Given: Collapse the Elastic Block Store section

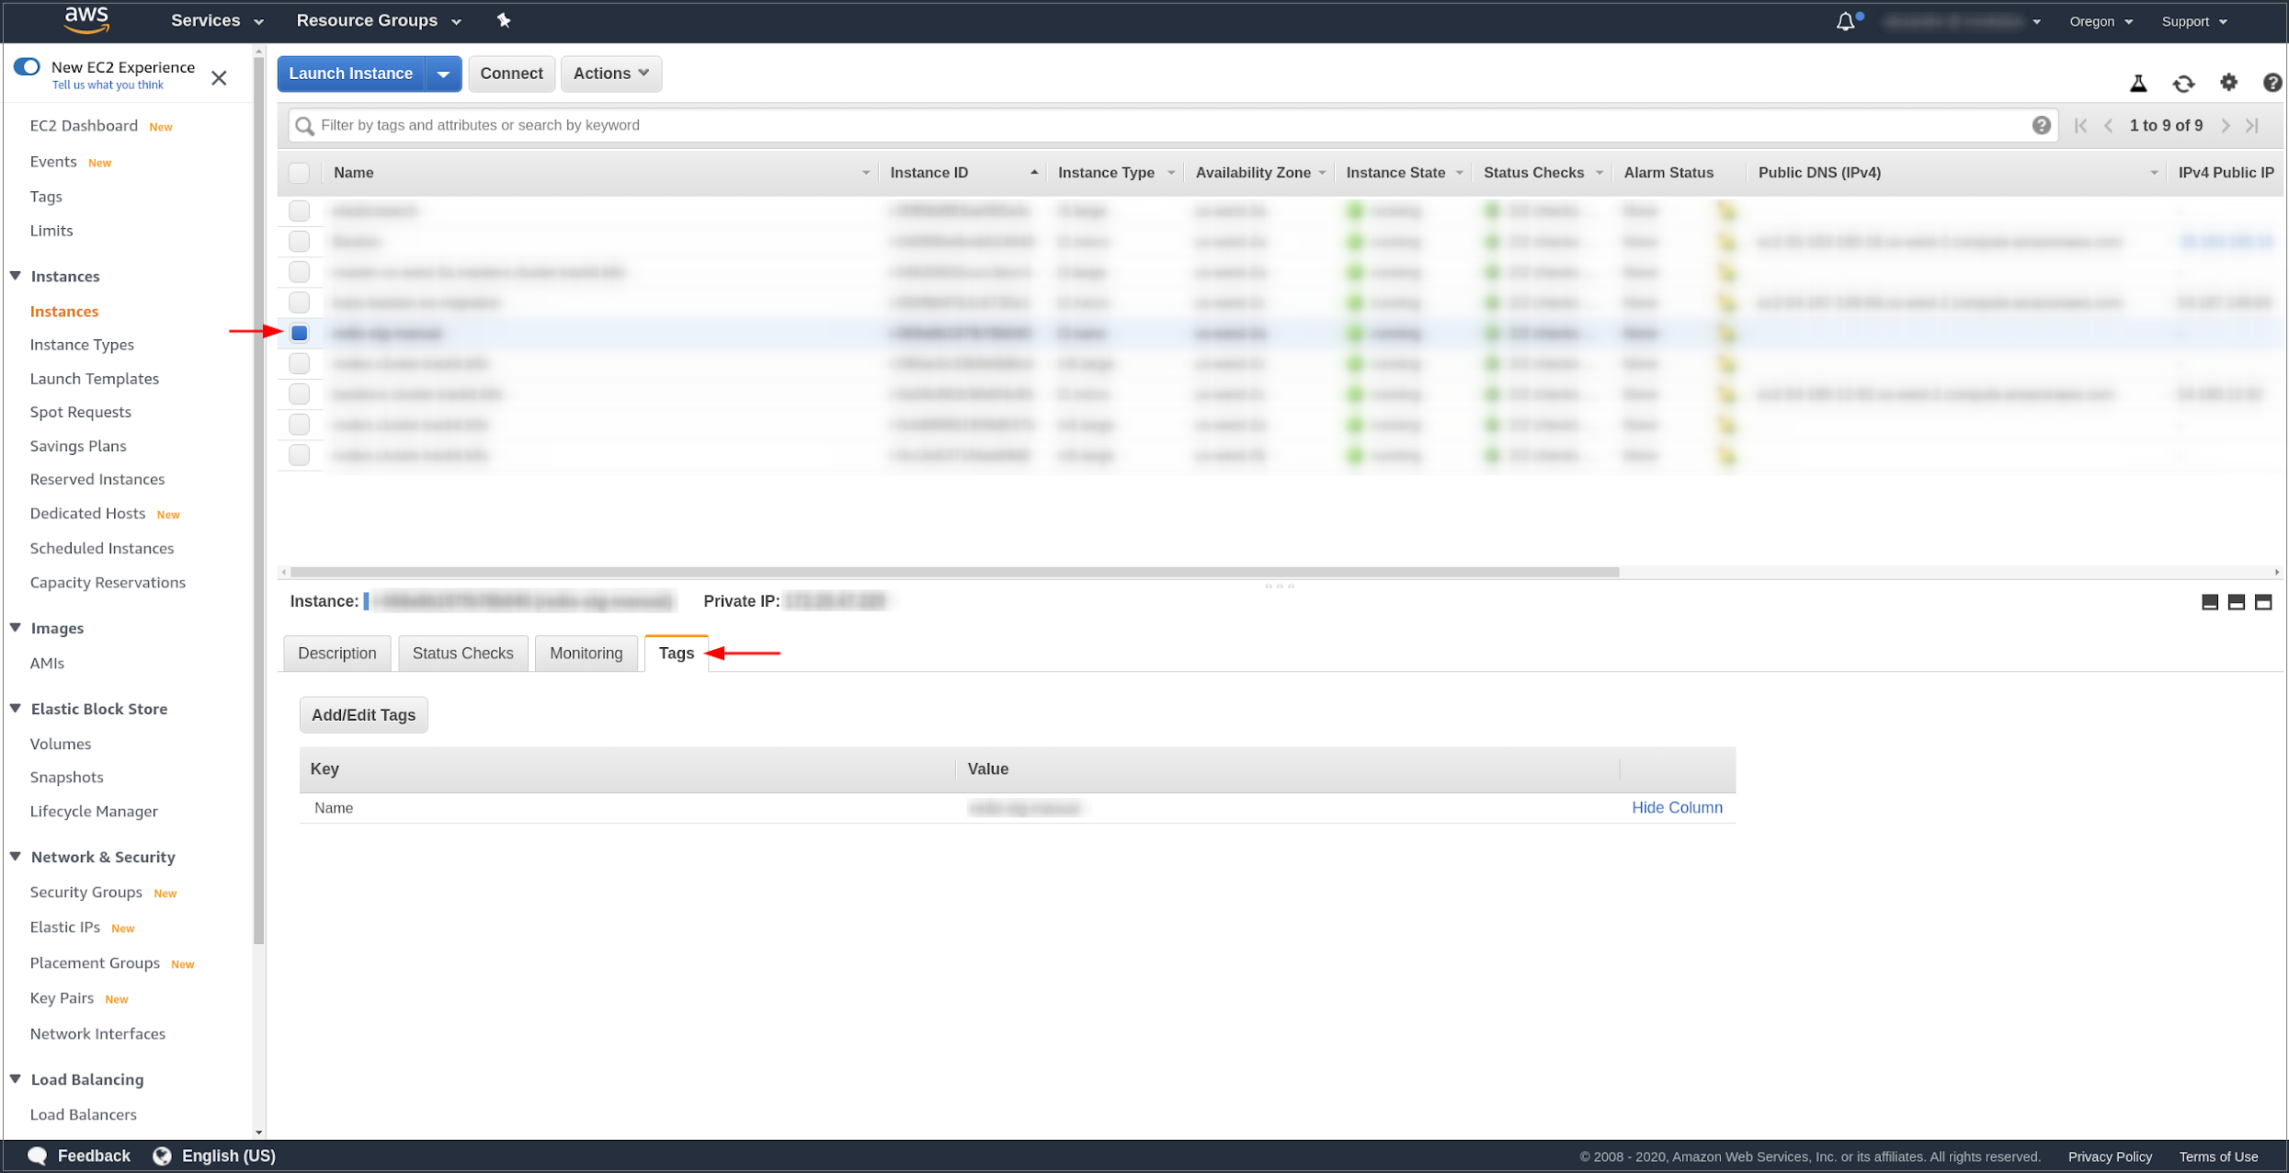Looking at the screenshot, I should point(17,709).
